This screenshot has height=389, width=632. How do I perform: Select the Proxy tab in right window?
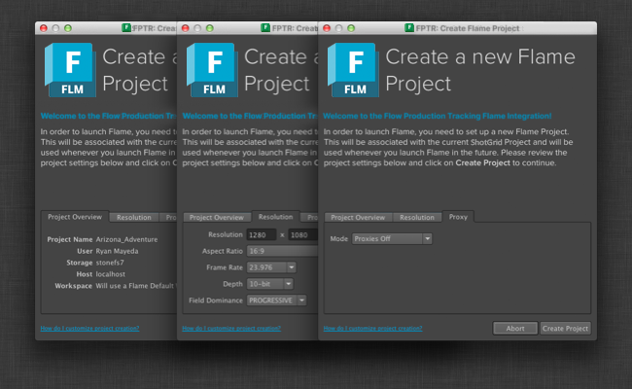tap(458, 217)
